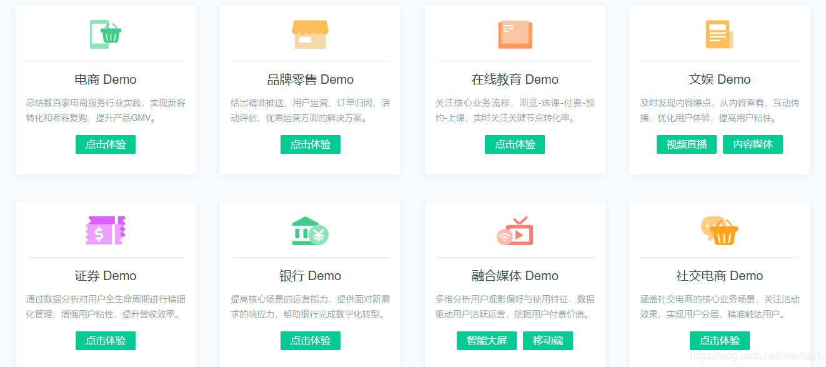826x367 pixels.
Task: Click the social e-commerce orange basket icon
Action: point(719,230)
